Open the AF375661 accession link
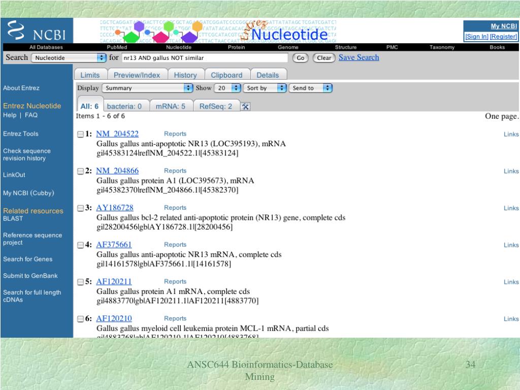 pos(114,244)
